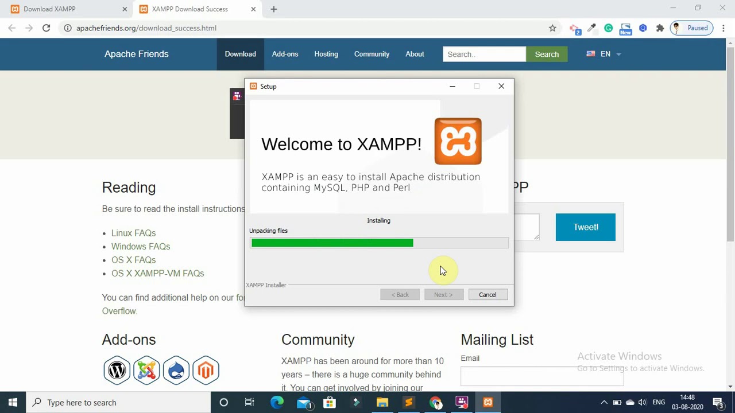Click the Mailing List Email field

tap(542, 376)
